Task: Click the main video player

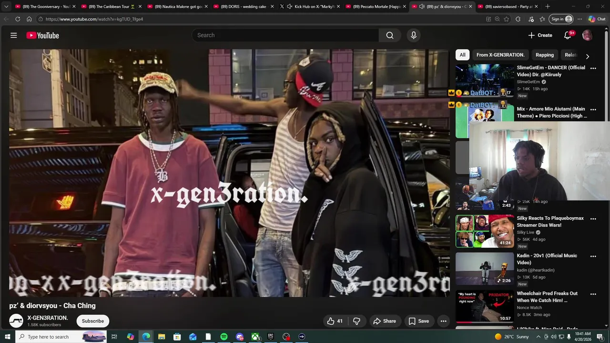Action: click(229, 173)
